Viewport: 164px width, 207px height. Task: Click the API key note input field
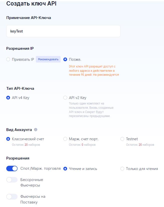pyautogui.click(x=63, y=31)
